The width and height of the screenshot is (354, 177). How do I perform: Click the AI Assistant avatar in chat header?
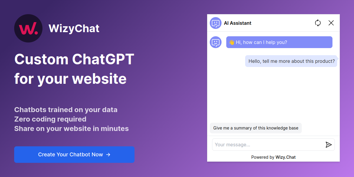tap(216, 23)
